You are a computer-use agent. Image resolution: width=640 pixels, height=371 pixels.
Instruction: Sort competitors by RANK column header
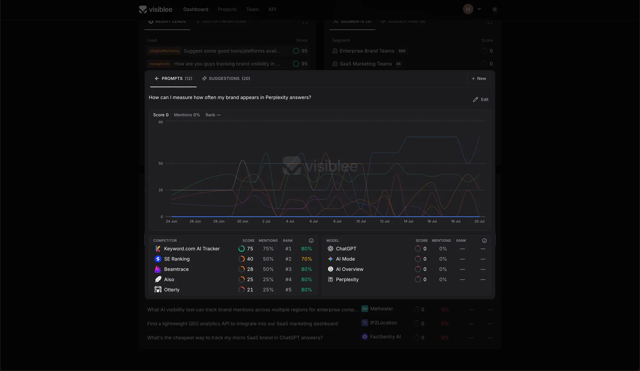pyautogui.click(x=288, y=241)
